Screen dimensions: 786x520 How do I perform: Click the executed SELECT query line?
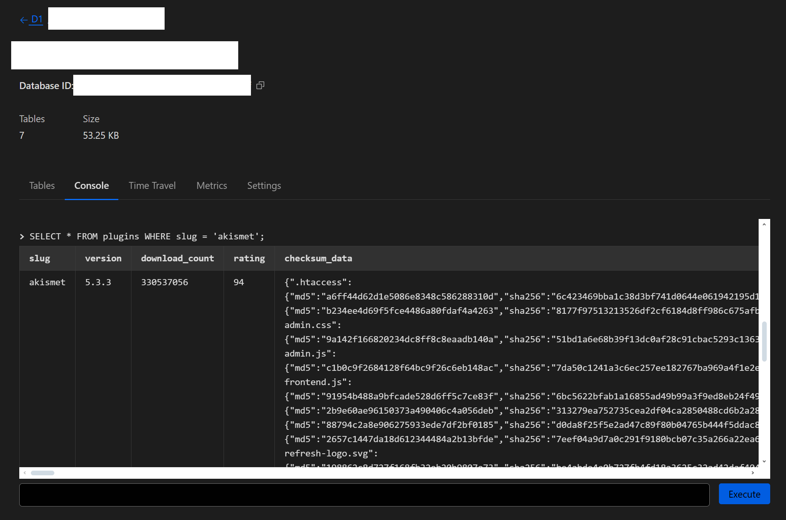[147, 236]
